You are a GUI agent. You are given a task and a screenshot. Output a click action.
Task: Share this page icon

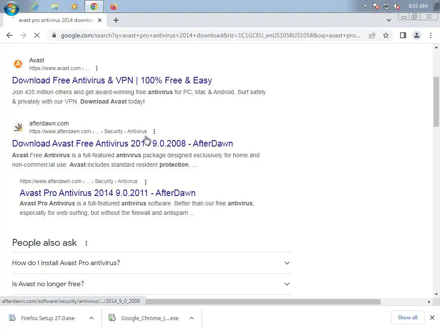click(372, 35)
